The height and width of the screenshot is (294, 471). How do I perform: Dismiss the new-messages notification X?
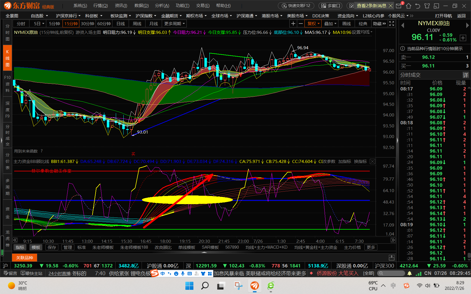(391, 6)
